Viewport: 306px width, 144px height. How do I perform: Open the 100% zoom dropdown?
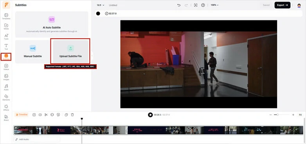pyautogui.click(x=214, y=5)
